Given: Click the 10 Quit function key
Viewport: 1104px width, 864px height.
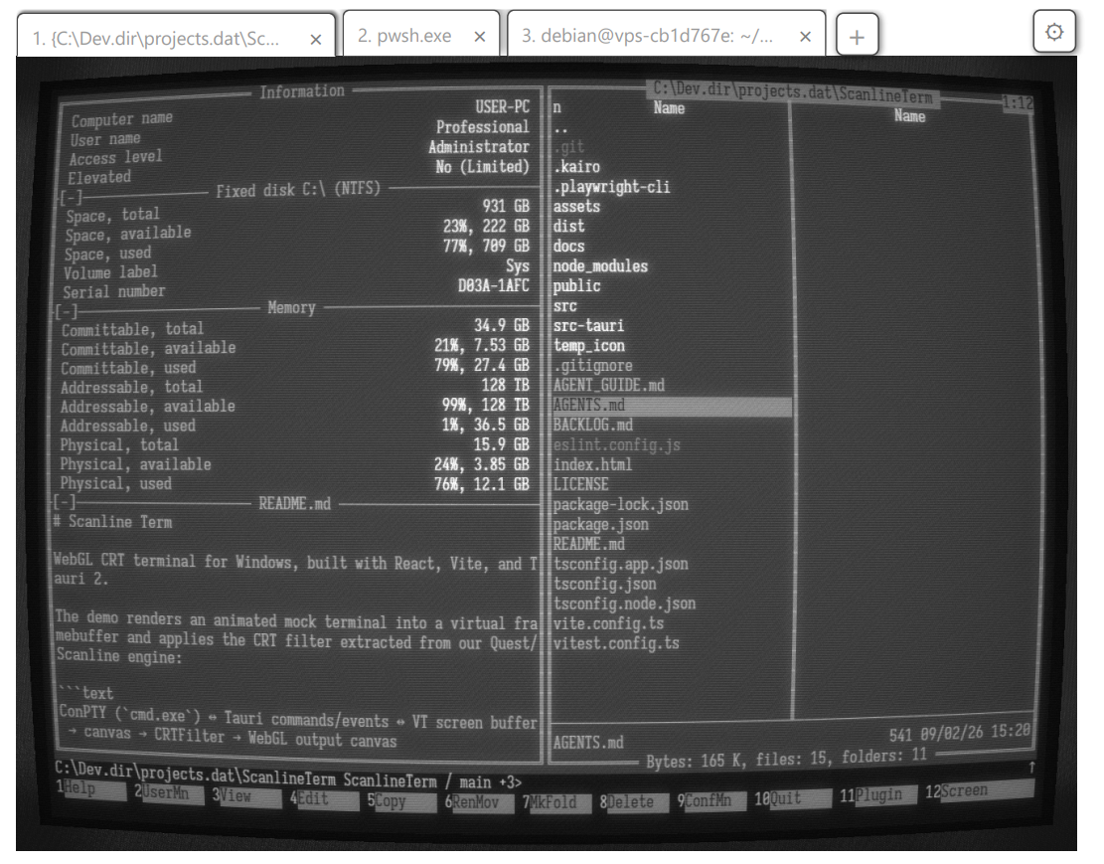Looking at the screenshot, I should (x=792, y=797).
